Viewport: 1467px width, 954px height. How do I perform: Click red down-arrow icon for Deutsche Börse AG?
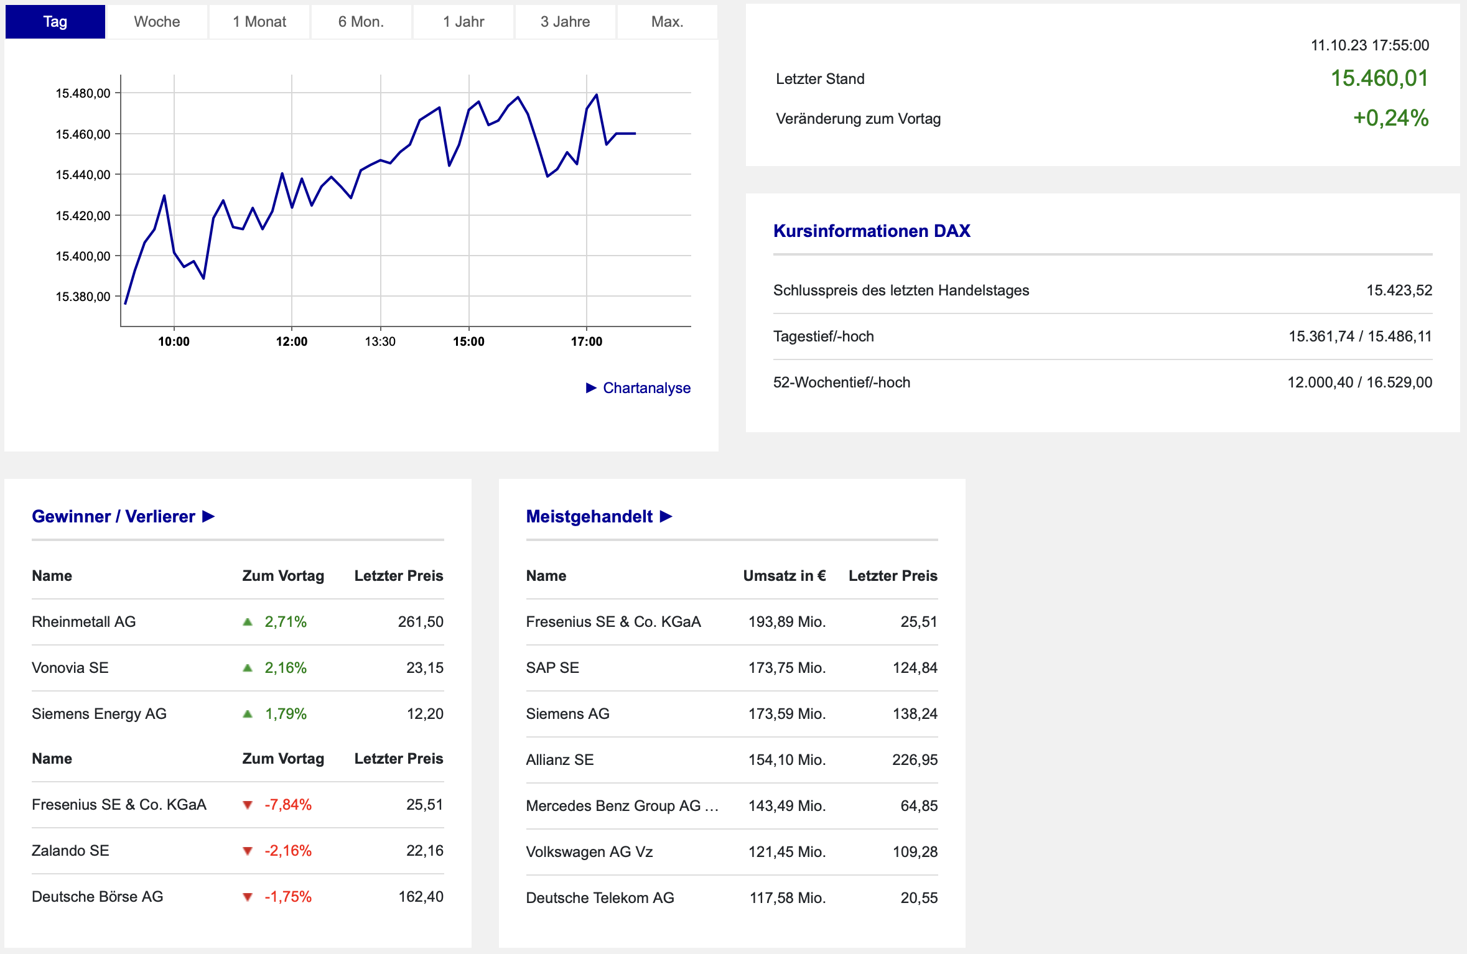point(248,897)
